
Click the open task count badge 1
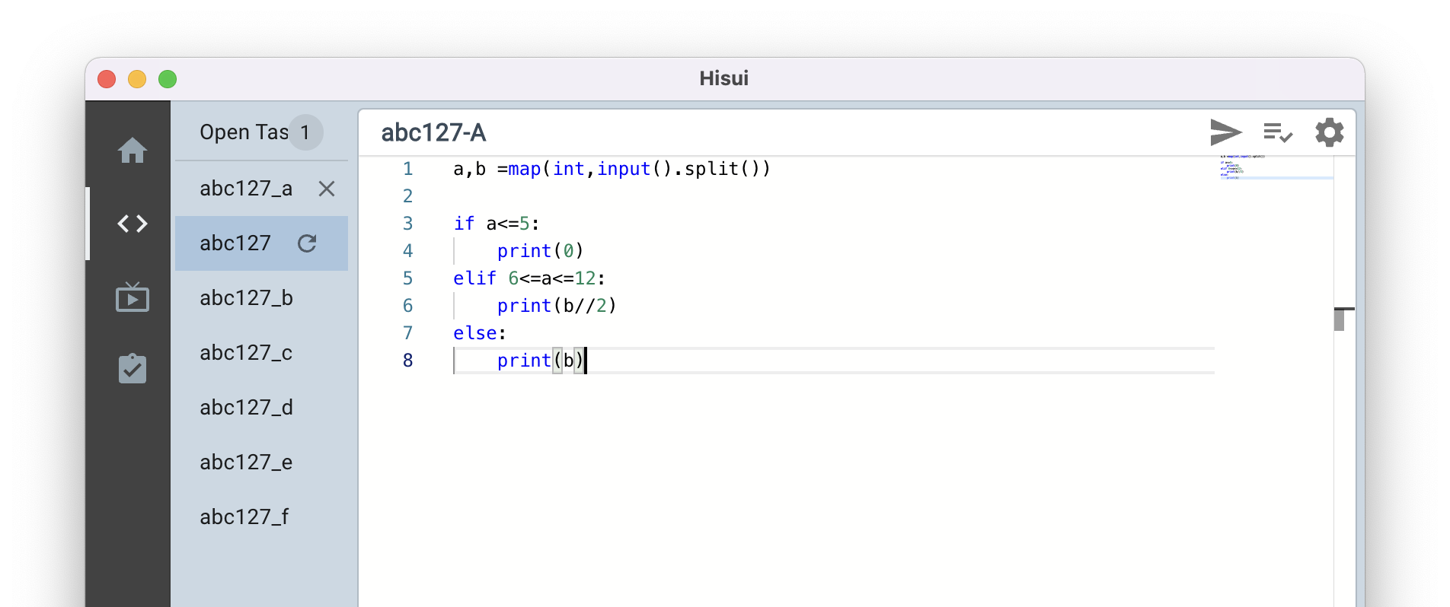pyautogui.click(x=305, y=132)
